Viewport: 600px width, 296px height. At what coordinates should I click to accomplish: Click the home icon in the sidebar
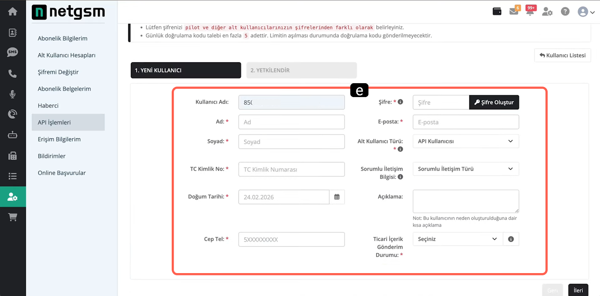[x=12, y=12]
